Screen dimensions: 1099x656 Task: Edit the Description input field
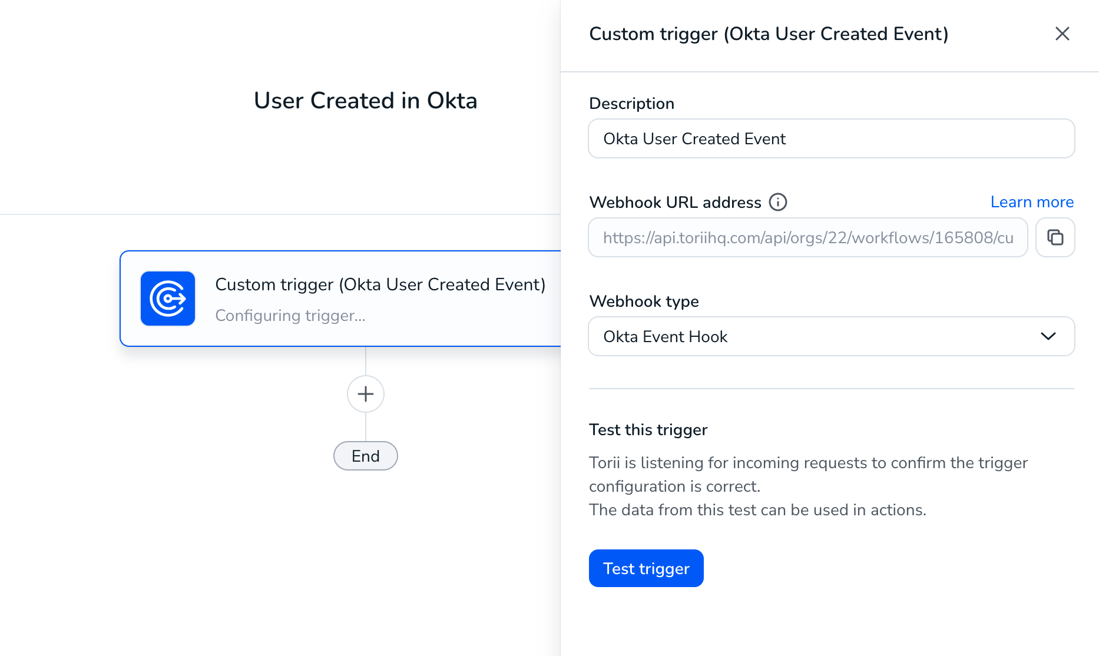[x=832, y=138]
